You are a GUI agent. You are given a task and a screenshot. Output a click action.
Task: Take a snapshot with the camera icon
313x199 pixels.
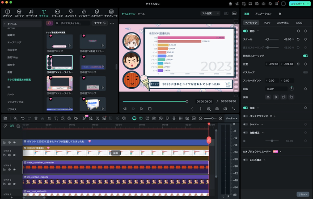[x=217, y=108]
